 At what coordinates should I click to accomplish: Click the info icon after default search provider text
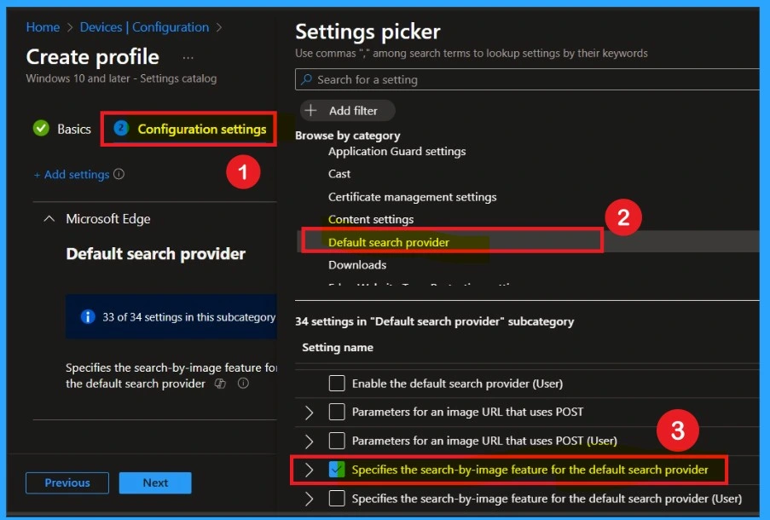point(243,383)
